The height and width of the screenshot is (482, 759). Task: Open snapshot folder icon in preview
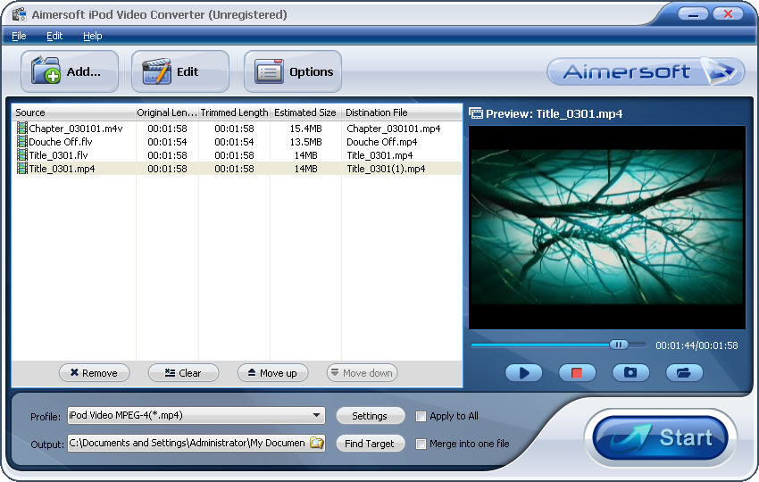684,372
